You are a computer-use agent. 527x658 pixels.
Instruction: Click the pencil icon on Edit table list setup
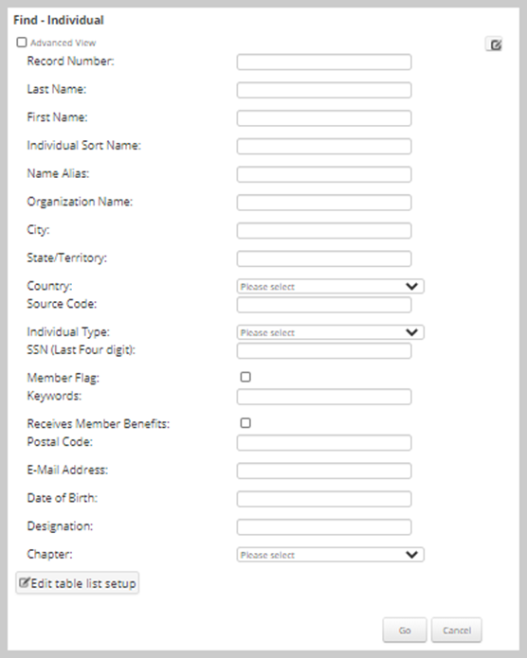pyautogui.click(x=25, y=582)
